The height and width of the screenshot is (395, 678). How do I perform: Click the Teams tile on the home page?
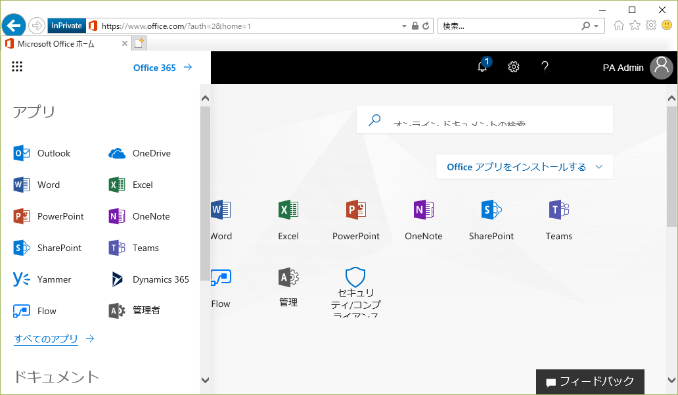(x=558, y=220)
